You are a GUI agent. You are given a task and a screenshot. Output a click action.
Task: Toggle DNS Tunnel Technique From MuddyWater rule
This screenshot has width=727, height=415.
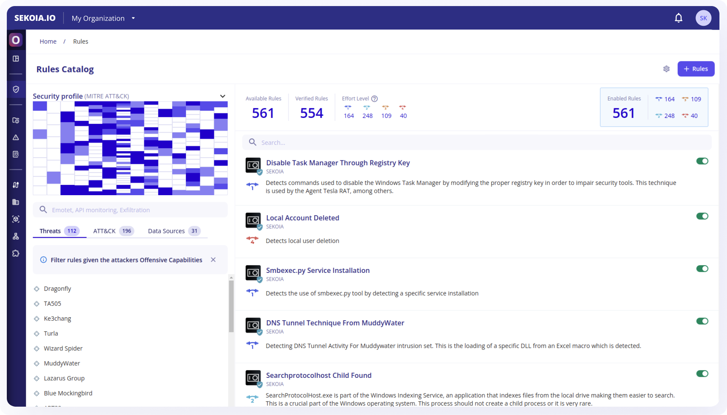(x=702, y=321)
